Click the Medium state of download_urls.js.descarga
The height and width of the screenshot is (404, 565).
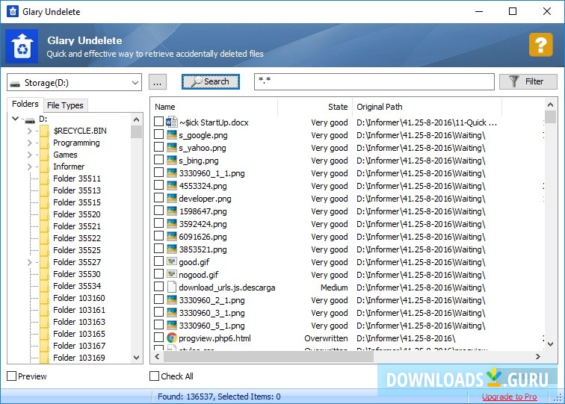tap(334, 288)
